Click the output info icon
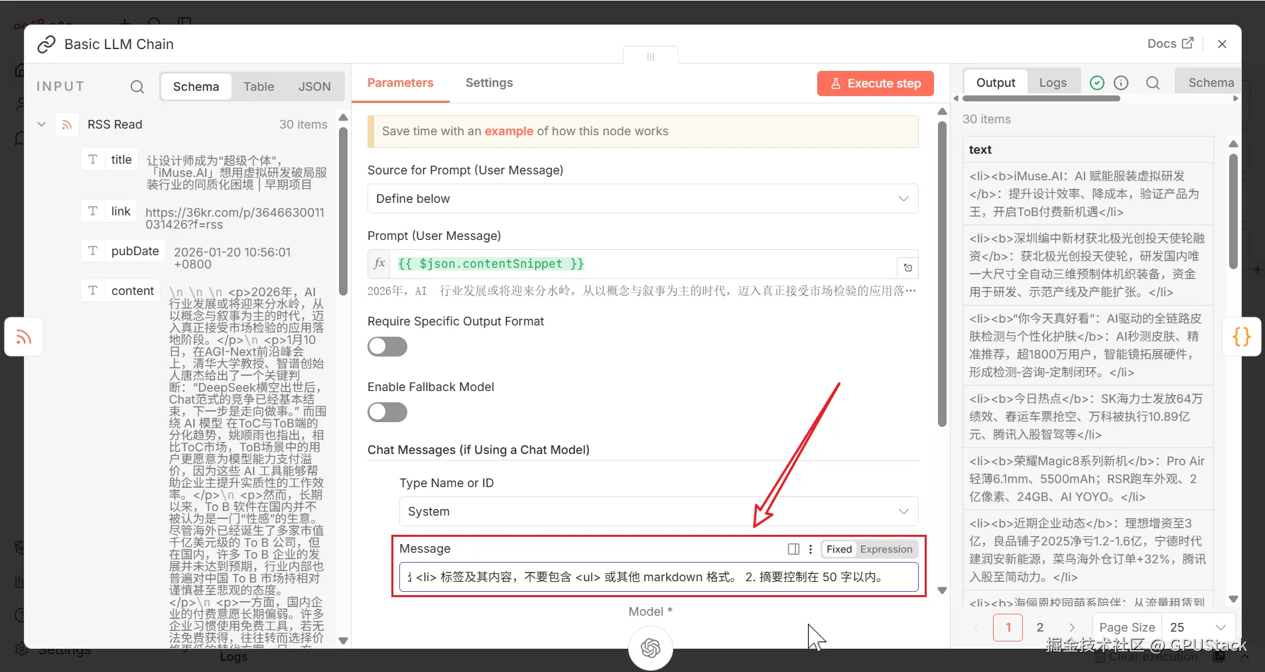Viewport: 1265px width, 672px height. 1121,83
